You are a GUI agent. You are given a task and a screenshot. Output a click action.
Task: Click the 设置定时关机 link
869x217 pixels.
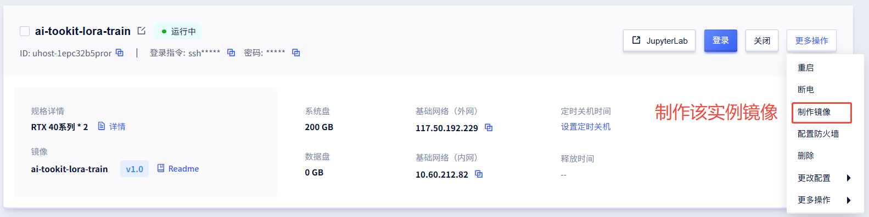point(586,127)
